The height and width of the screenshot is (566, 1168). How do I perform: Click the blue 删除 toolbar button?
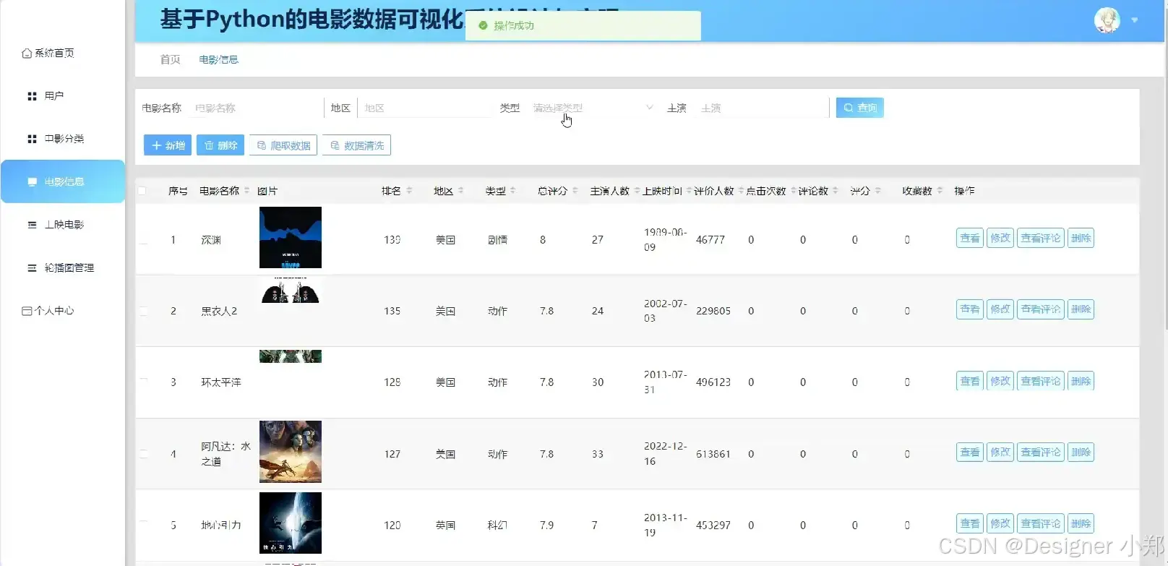pos(220,145)
